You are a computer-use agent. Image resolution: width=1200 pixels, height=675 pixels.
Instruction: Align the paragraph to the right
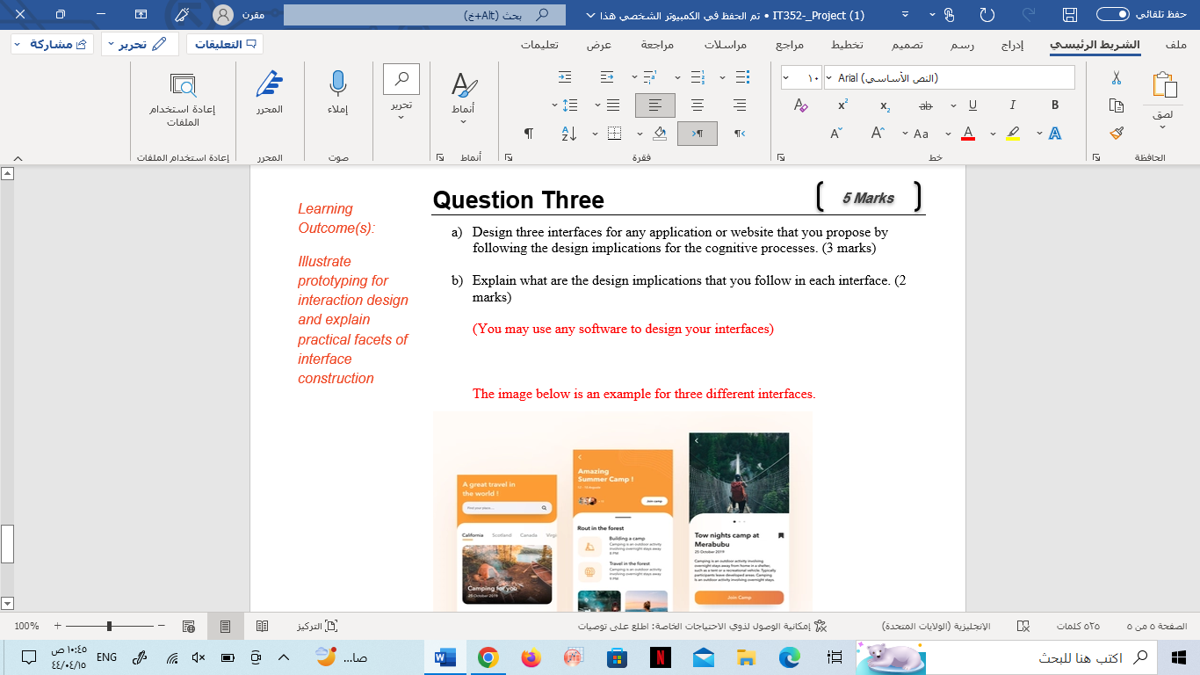[x=740, y=105]
